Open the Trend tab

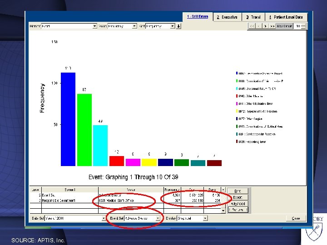coord(253,17)
